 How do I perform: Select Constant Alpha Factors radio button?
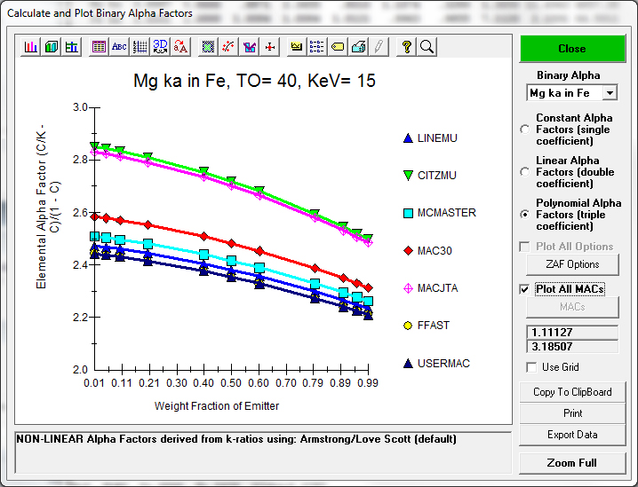coord(525,130)
